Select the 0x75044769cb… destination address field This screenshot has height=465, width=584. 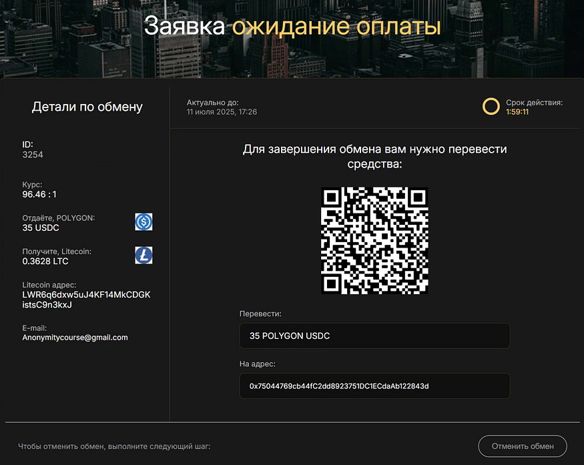[x=374, y=386]
